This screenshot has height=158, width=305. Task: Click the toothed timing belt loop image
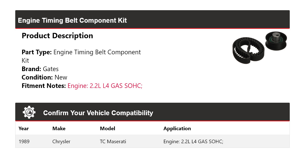pos(249,50)
